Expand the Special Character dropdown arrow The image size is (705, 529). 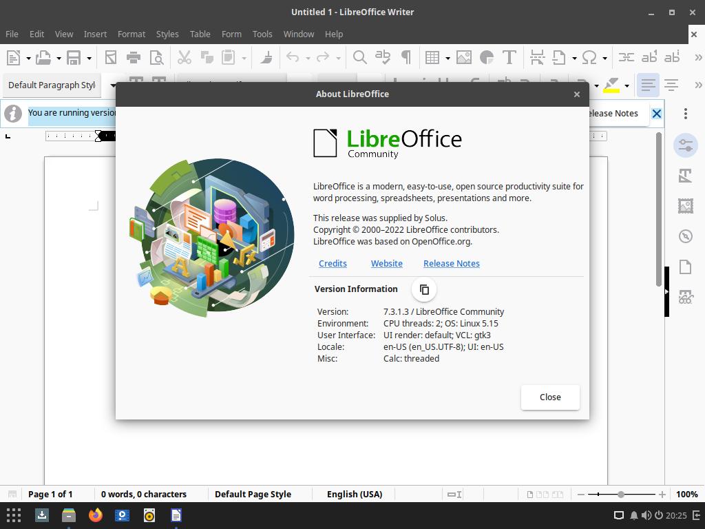click(604, 58)
